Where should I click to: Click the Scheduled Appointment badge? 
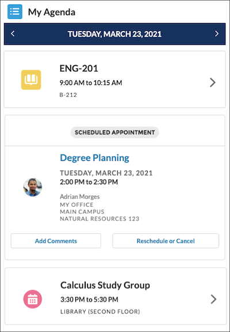[x=114, y=132]
